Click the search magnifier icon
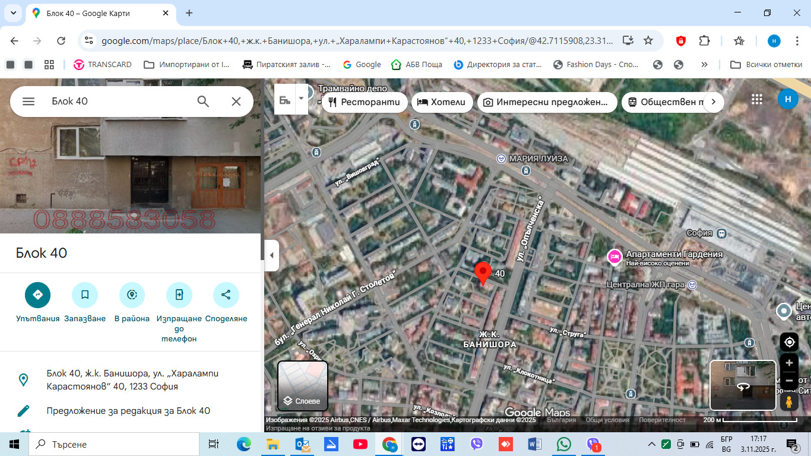Viewport: 811px width, 456px height. tap(203, 102)
